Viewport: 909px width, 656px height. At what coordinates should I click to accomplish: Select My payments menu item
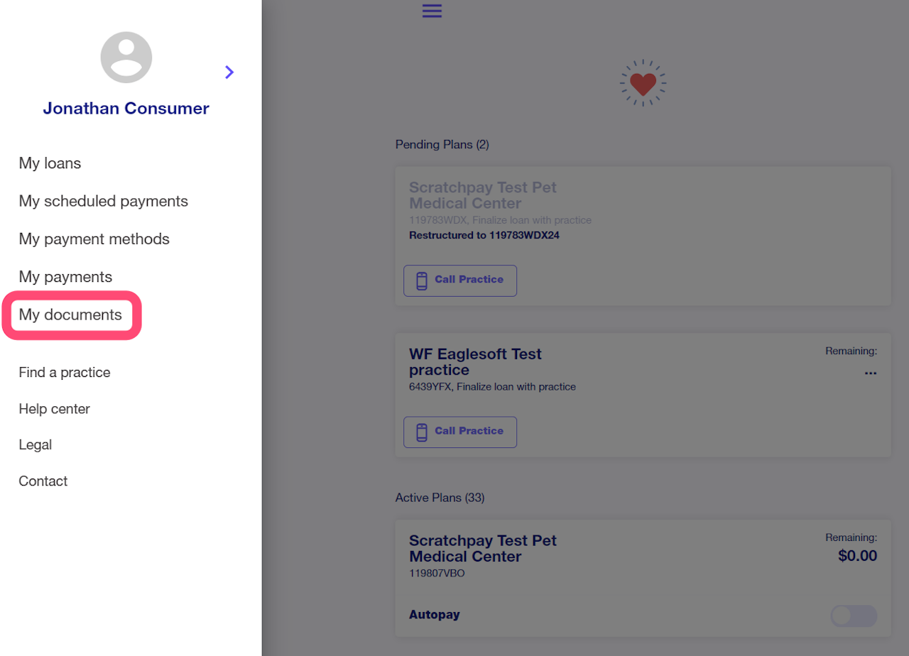tap(65, 277)
